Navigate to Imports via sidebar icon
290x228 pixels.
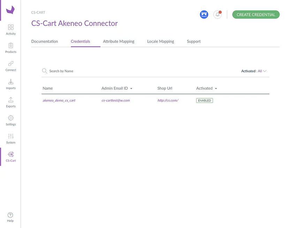point(10,84)
